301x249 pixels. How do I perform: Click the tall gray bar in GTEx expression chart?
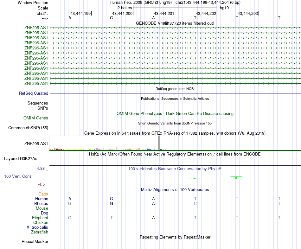[x=159, y=143]
